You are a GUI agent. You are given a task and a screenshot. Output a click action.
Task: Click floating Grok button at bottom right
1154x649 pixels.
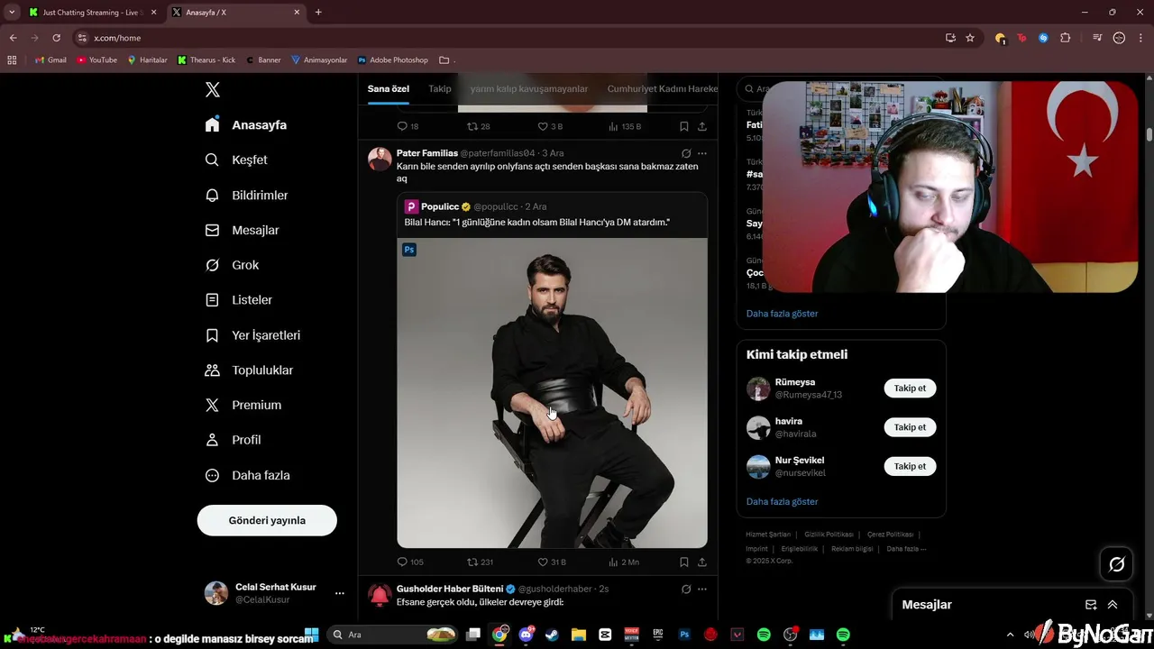[1116, 564]
